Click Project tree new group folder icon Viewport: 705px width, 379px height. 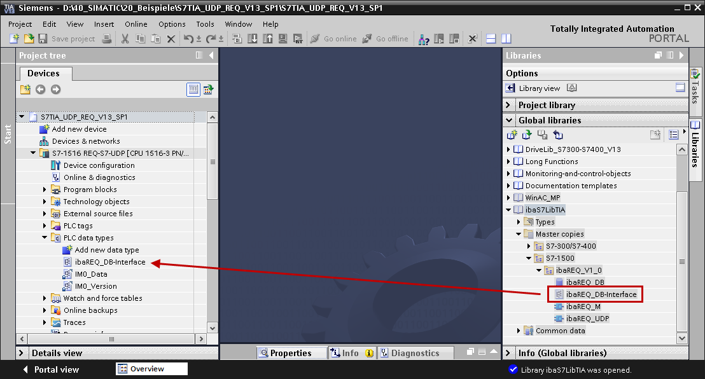pyautogui.click(x=25, y=89)
